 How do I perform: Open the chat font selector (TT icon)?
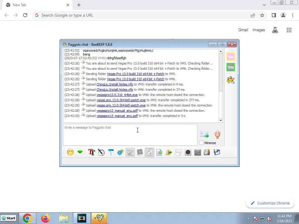(x=91, y=152)
